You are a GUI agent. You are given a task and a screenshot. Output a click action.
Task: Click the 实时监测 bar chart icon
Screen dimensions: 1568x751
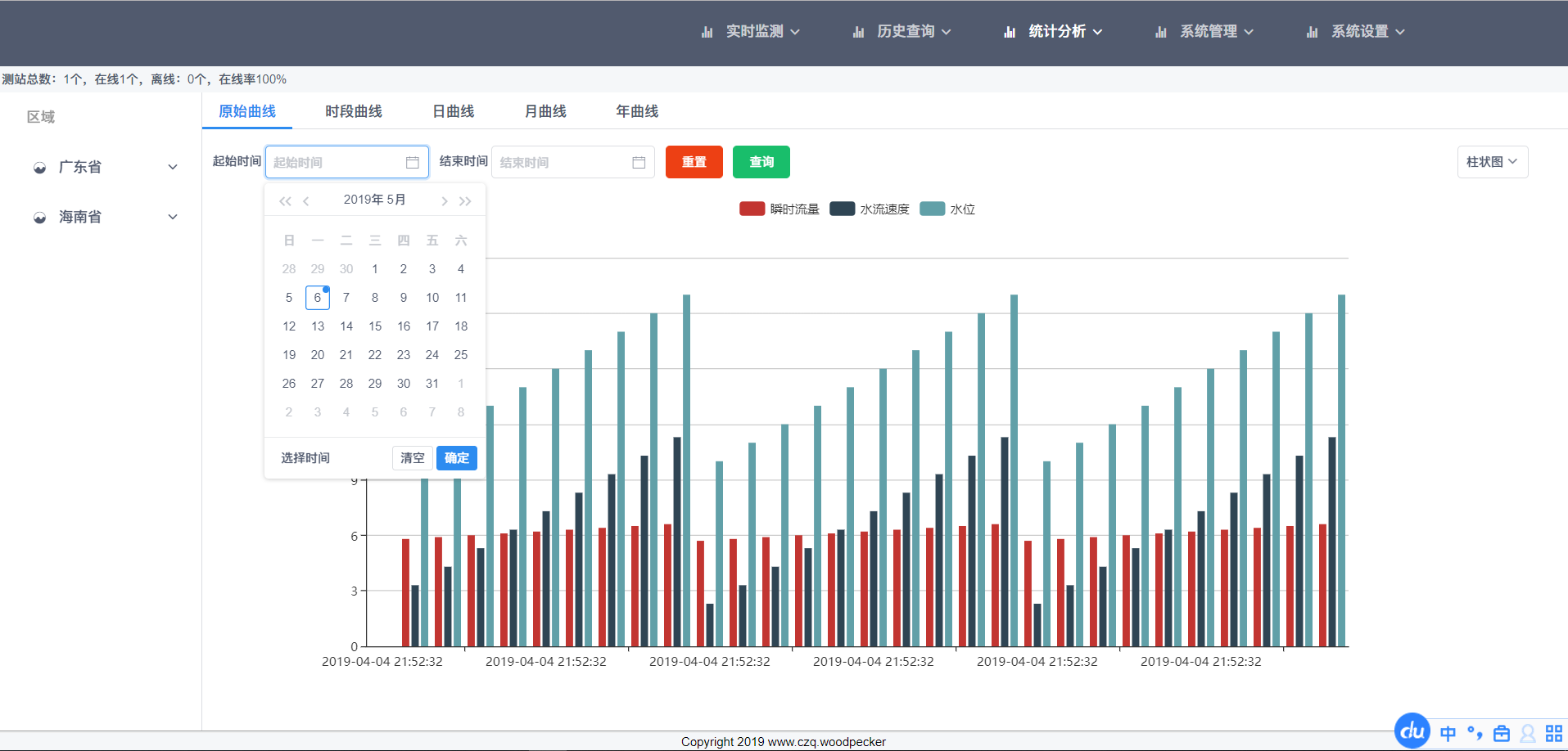(x=707, y=32)
